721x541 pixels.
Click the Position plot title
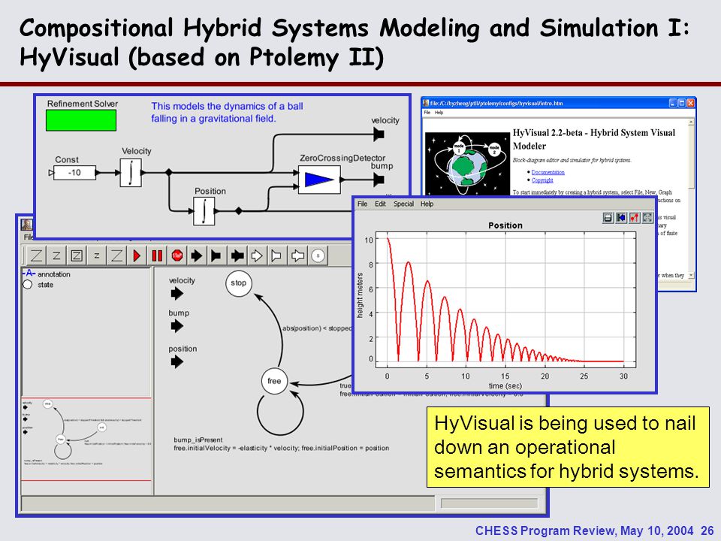point(505,225)
